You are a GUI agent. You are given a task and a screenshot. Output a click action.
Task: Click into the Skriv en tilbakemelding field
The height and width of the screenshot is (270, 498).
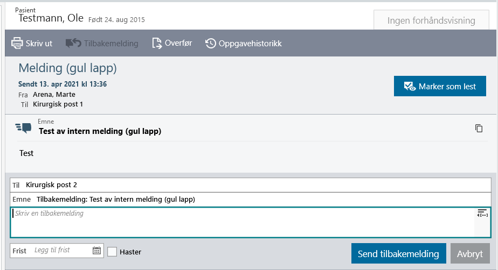[243, 222]
